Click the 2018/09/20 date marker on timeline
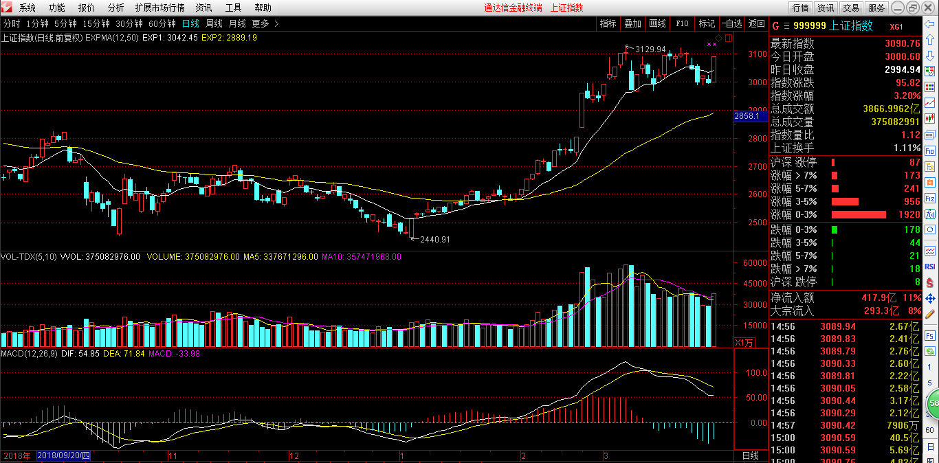 click(63, 455)
